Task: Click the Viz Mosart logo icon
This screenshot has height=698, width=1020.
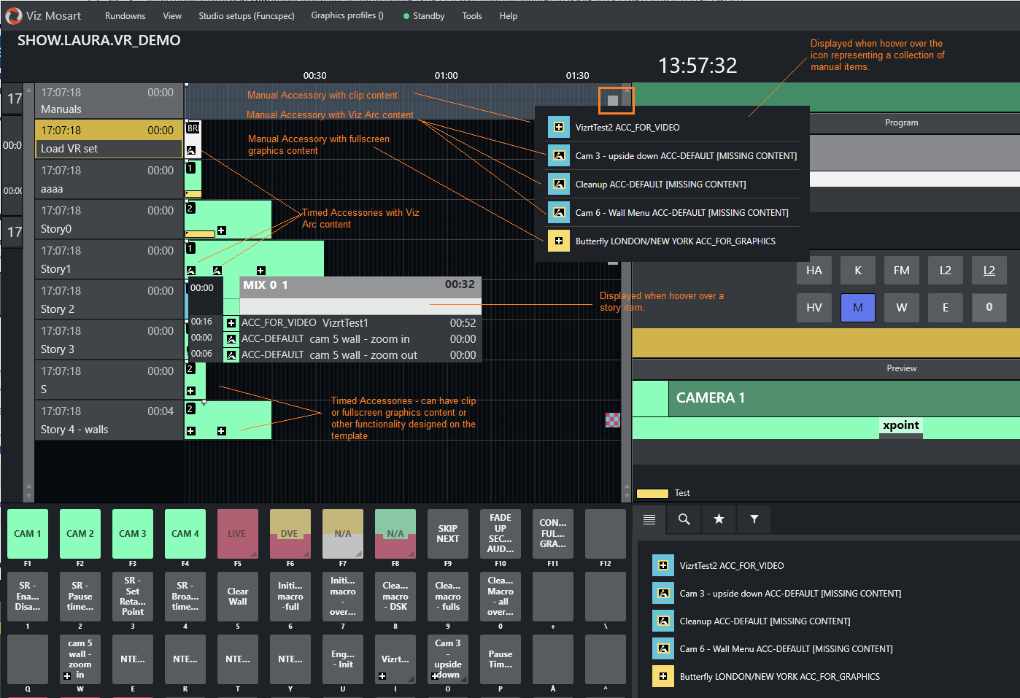Action: click(13, 15)
